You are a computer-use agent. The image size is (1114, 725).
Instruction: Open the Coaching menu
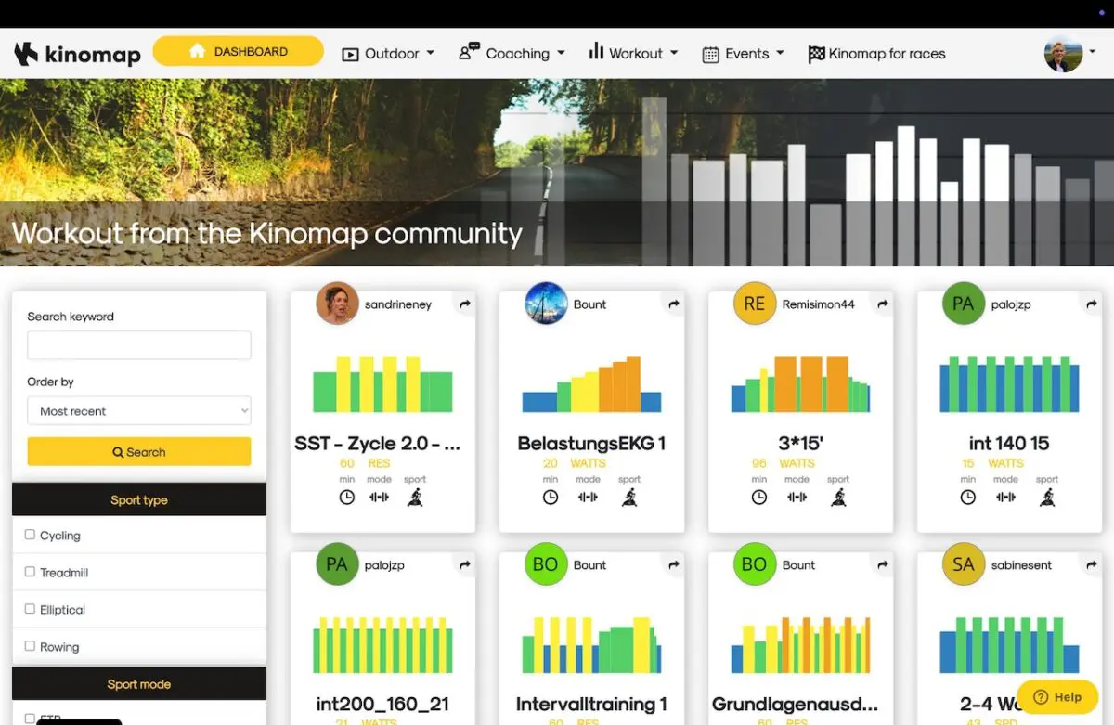(x=512, y=53)
